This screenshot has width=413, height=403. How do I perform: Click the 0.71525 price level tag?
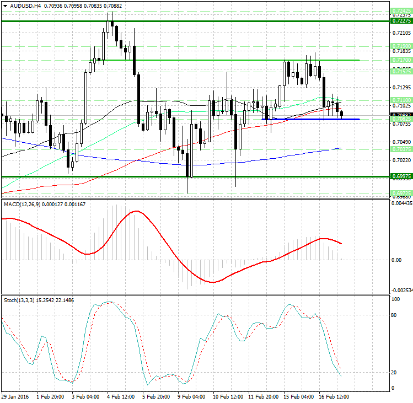(x=400, y=71)
